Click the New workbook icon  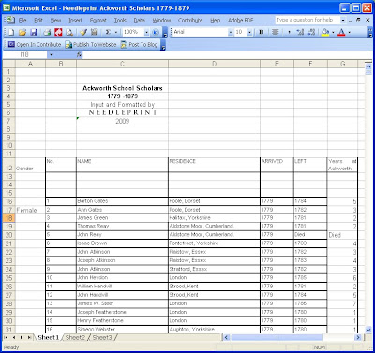click(x=11, y=32)
